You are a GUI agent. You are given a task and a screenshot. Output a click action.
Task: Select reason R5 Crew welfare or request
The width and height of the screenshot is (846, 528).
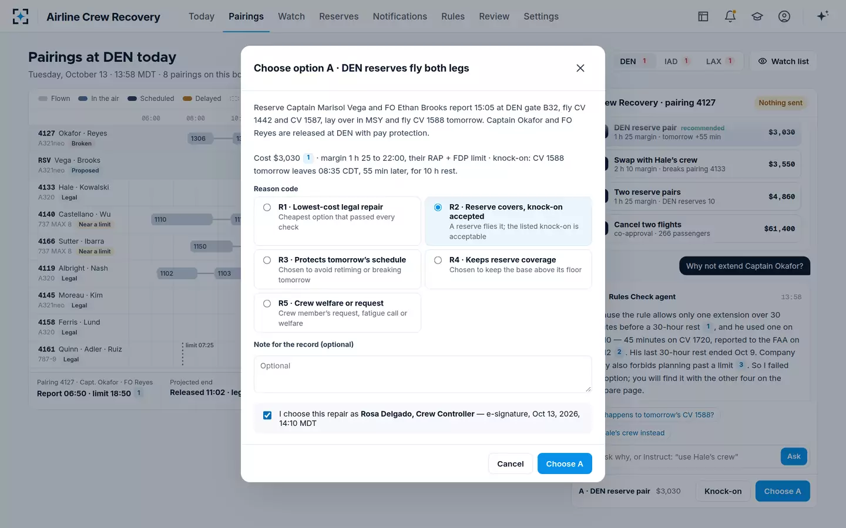tap(337, 313)
